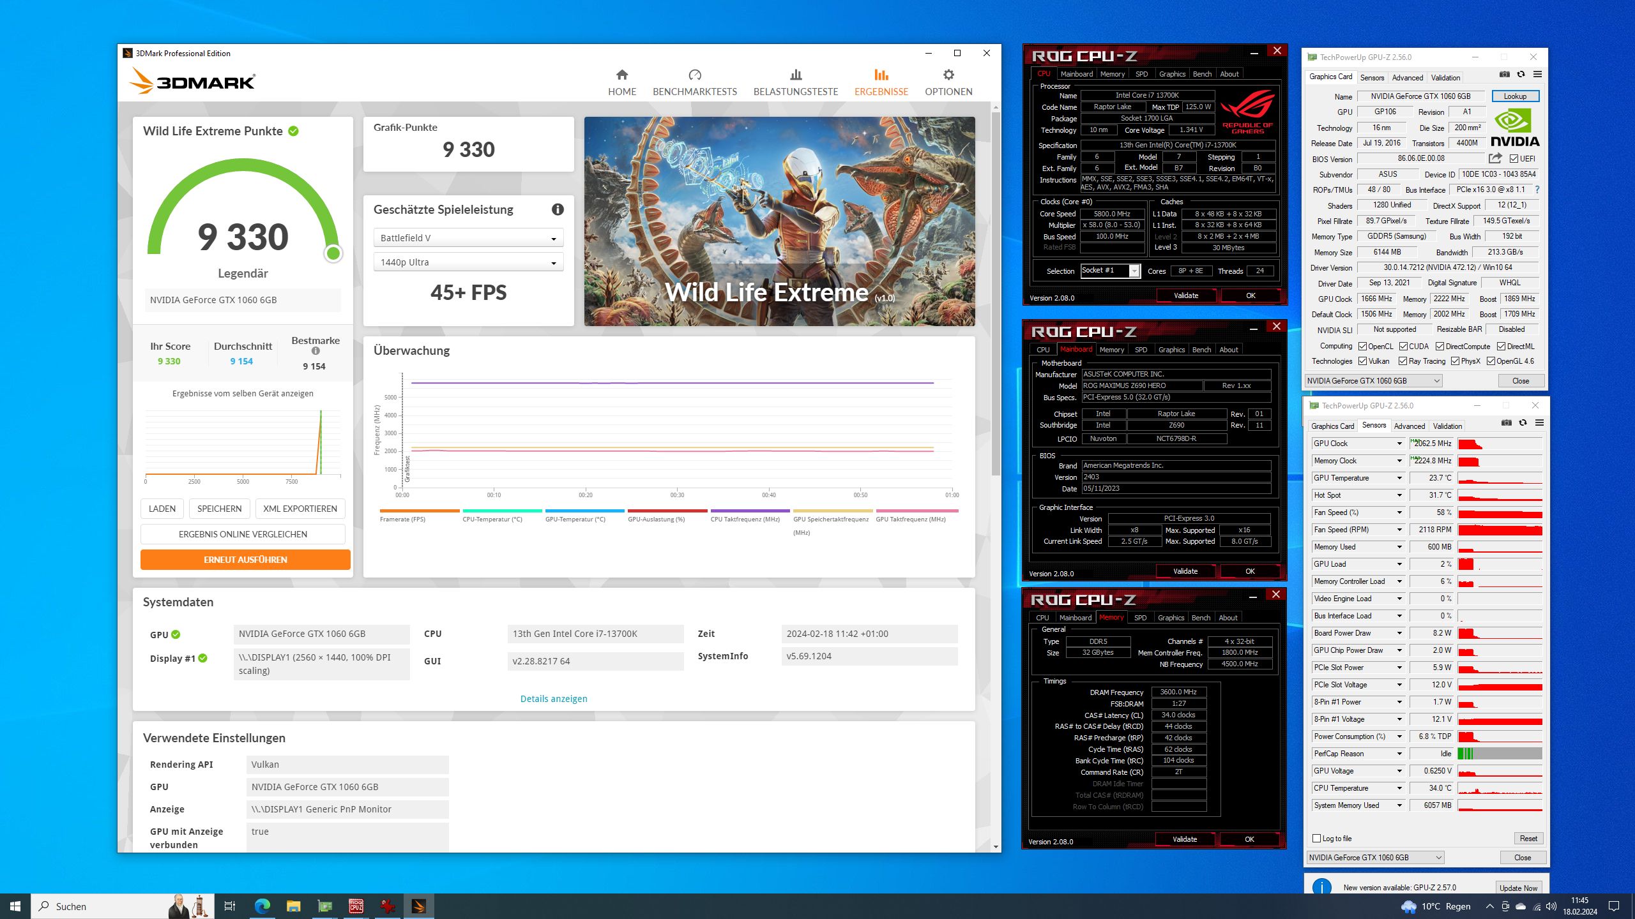Switch to GPU-Z taskbar icon
The height and width of the screenshot is (919, 1635).
tap(324, 906)
